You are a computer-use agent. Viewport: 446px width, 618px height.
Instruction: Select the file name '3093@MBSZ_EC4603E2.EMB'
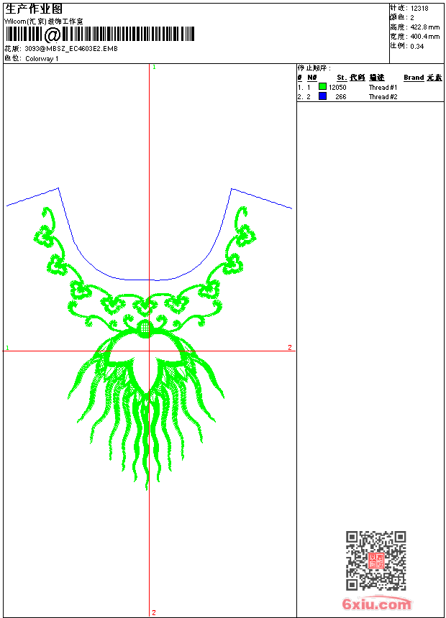point(71,49)
